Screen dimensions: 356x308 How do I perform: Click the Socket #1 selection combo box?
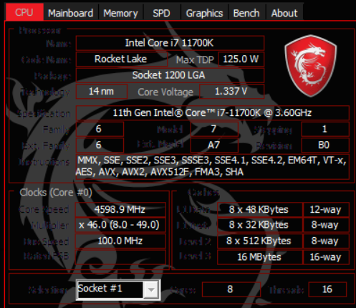coord(118,289)
